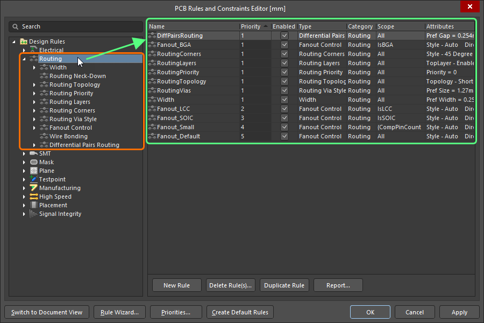Click the Placement category icon

tap(34, 205)
